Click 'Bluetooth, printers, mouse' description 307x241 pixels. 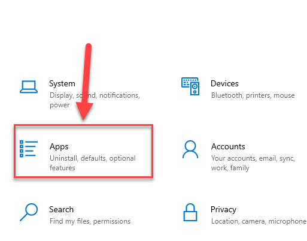coord(253,95)
